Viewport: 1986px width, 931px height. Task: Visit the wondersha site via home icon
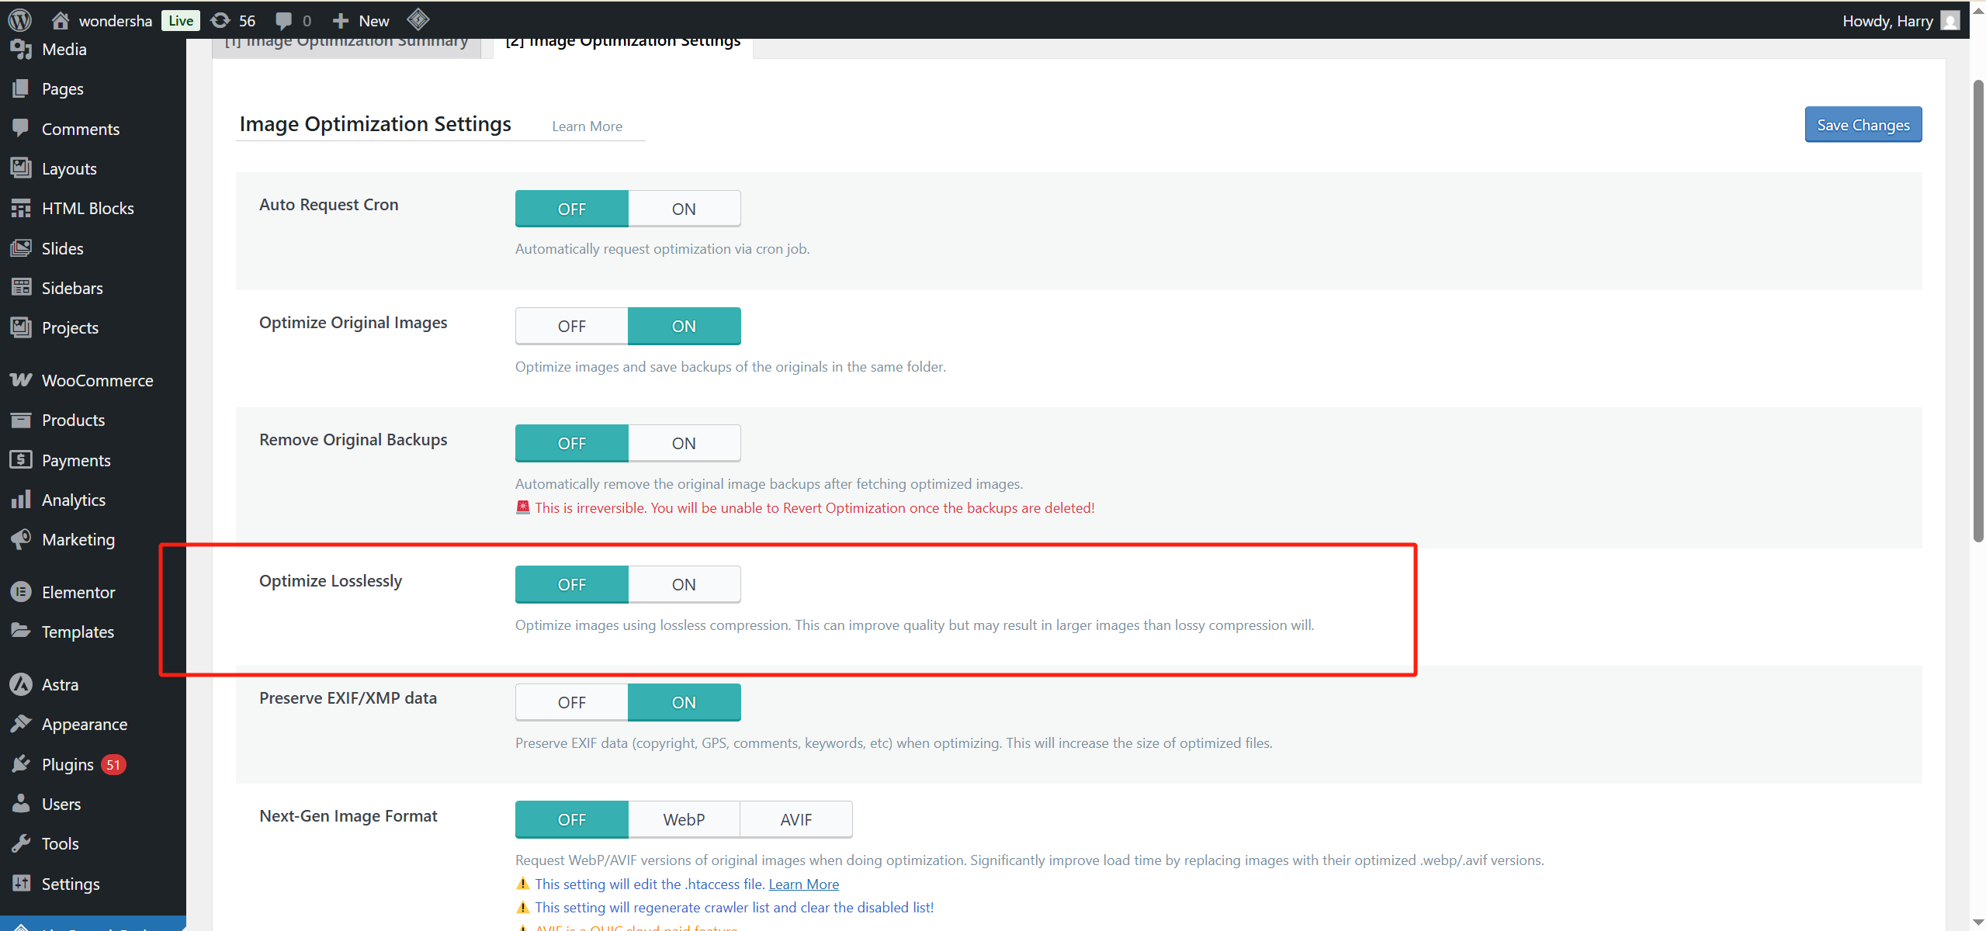point(60,19)
